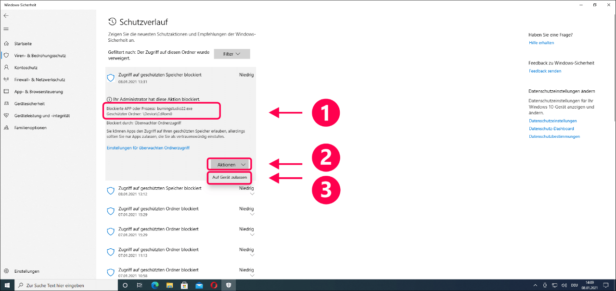Open network status tray icon
The height and width of the screenshot is (291, 616).
554,285
